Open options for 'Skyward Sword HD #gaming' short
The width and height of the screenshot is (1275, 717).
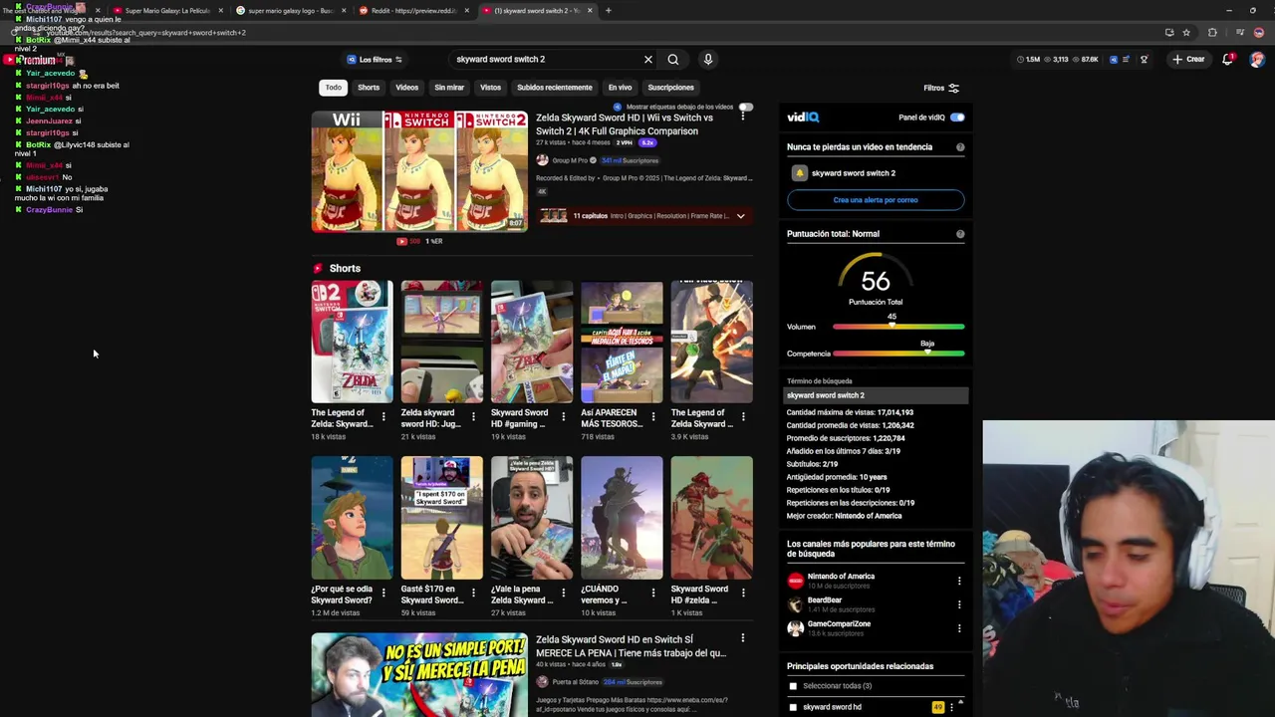pos(563,416)
